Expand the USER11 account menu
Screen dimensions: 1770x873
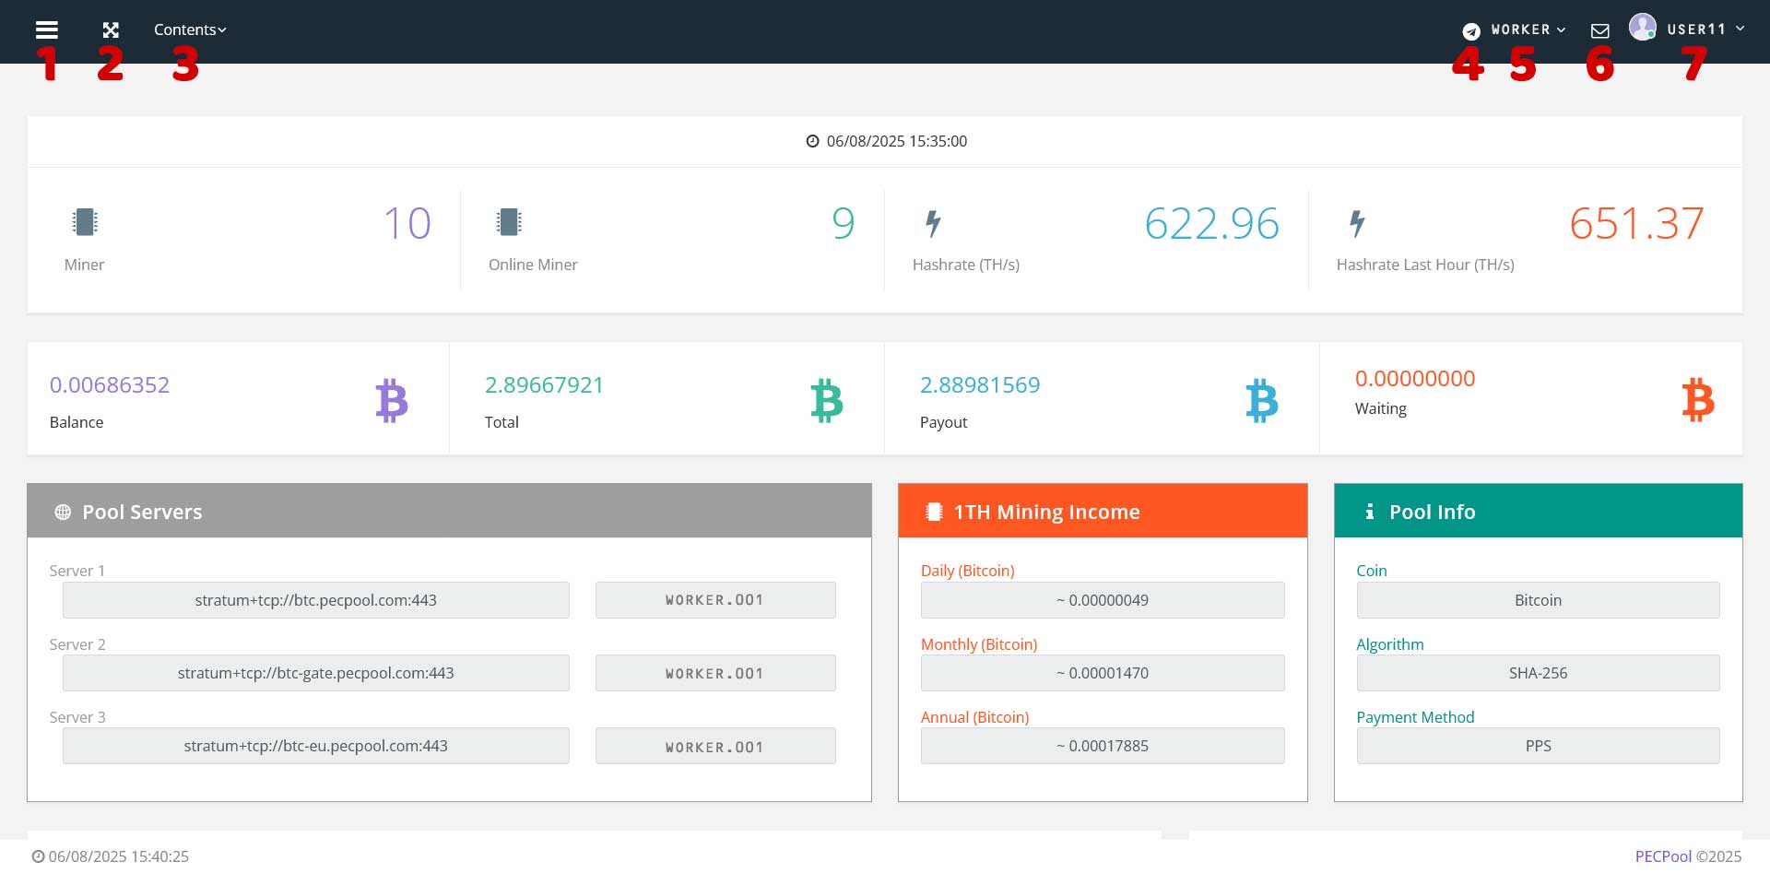(1705, 29)
